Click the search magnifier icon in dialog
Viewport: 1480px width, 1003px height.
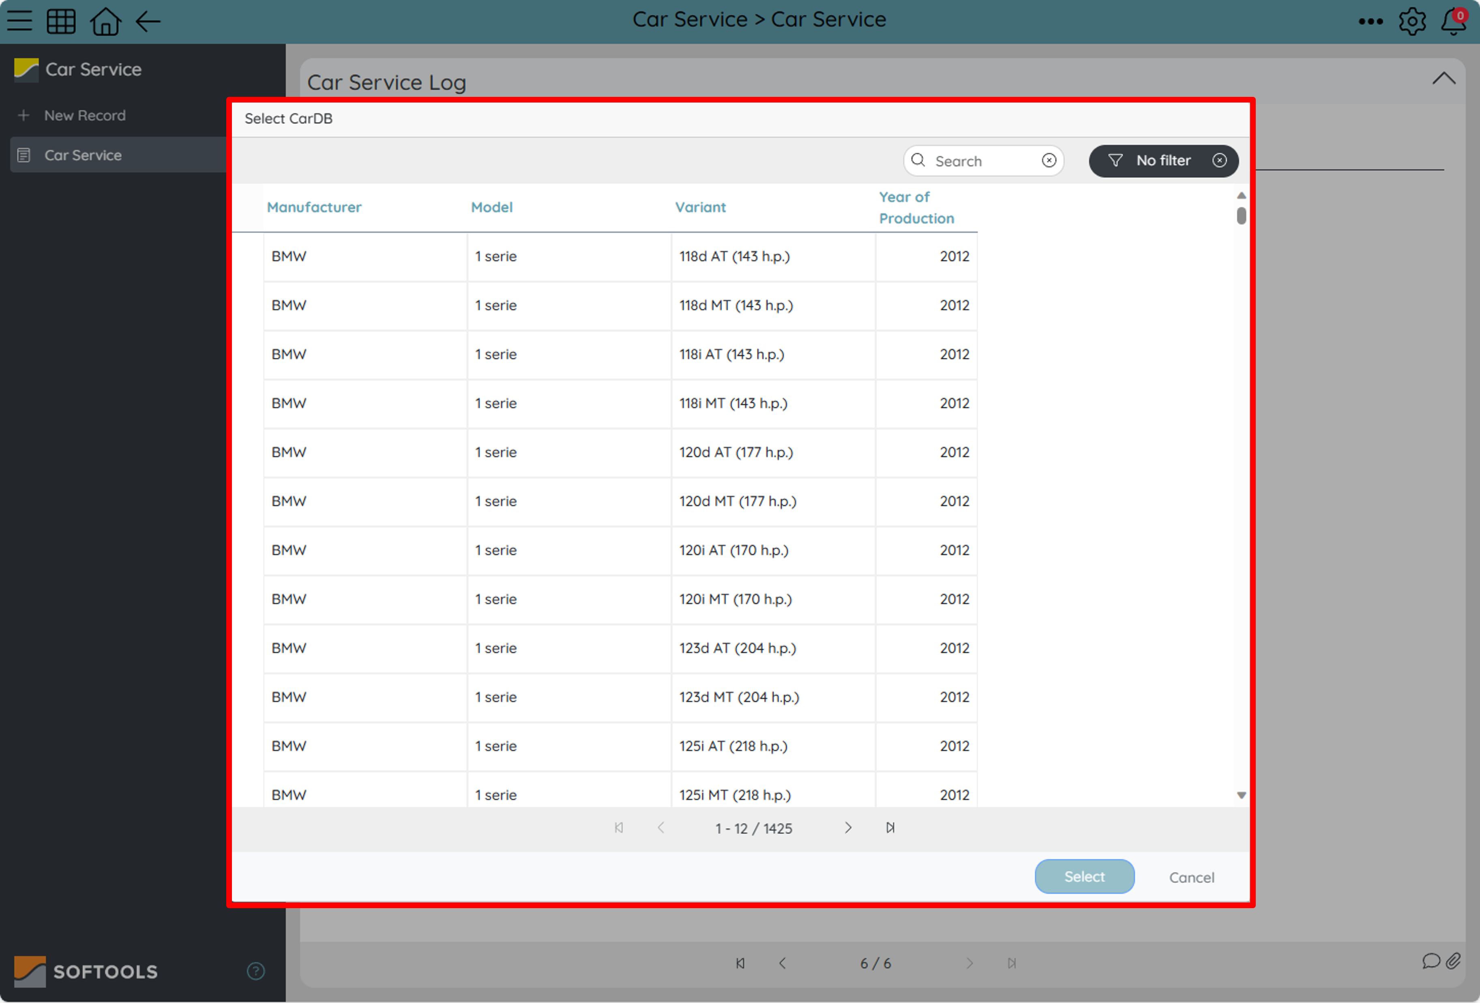click(x=918, y=160)
